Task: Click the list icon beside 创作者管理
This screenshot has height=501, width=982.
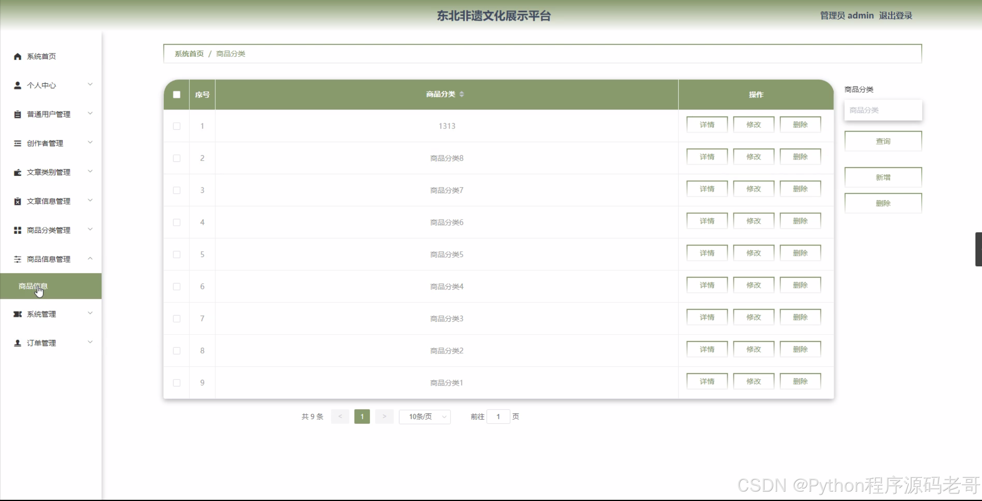Action: point(17,144)
